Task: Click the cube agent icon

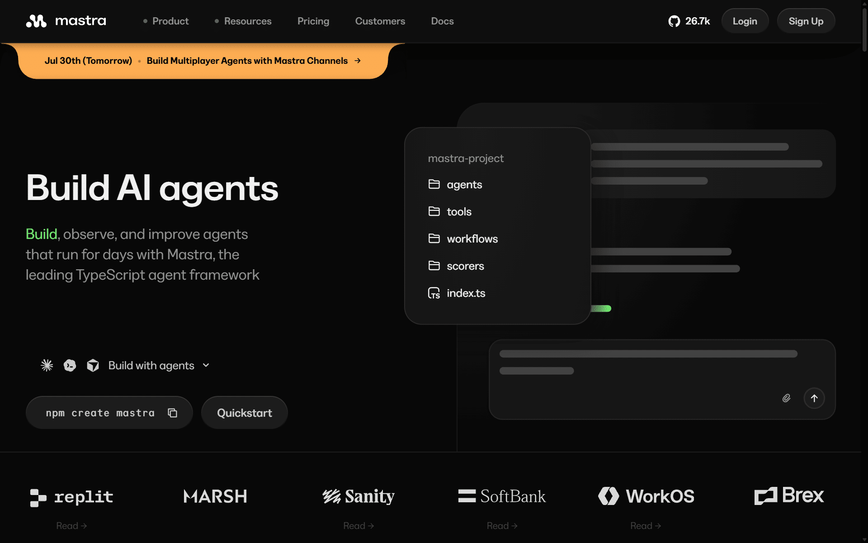Action: [93, 365]
